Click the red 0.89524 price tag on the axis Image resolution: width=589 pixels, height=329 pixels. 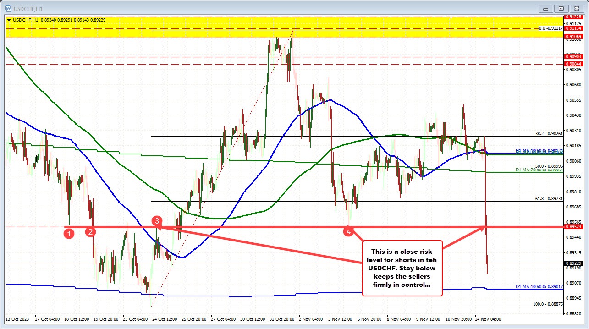pyautogui.click(x=572, y=226)
